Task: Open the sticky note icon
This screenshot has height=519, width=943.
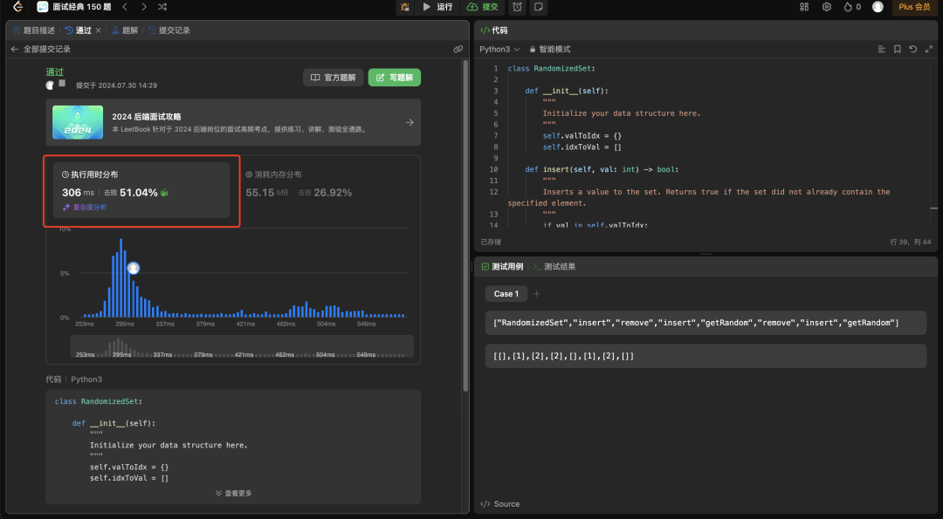Action: (x=539, y=7)
